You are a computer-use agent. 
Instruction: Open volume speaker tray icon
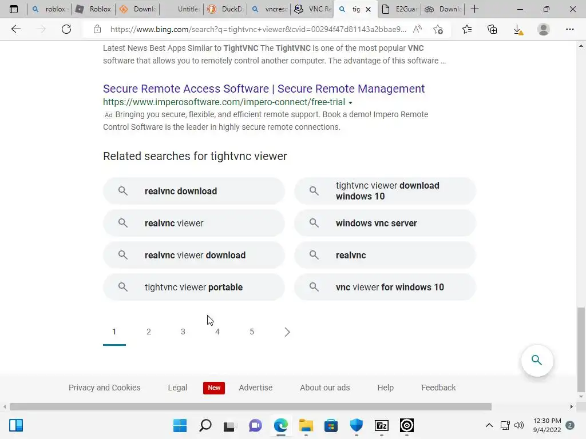pyautogui.click(x=519, y=425)
